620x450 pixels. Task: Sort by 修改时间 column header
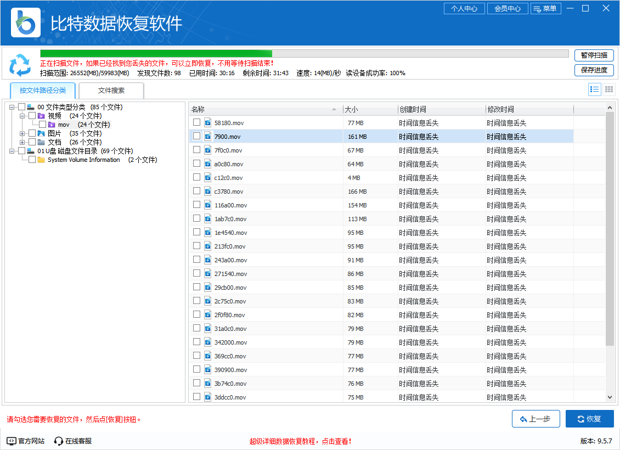pos(529,109)
